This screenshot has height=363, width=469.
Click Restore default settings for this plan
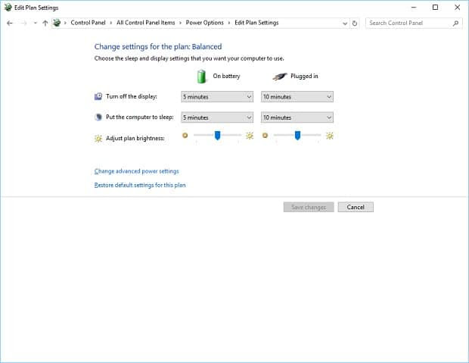(140, 185)
